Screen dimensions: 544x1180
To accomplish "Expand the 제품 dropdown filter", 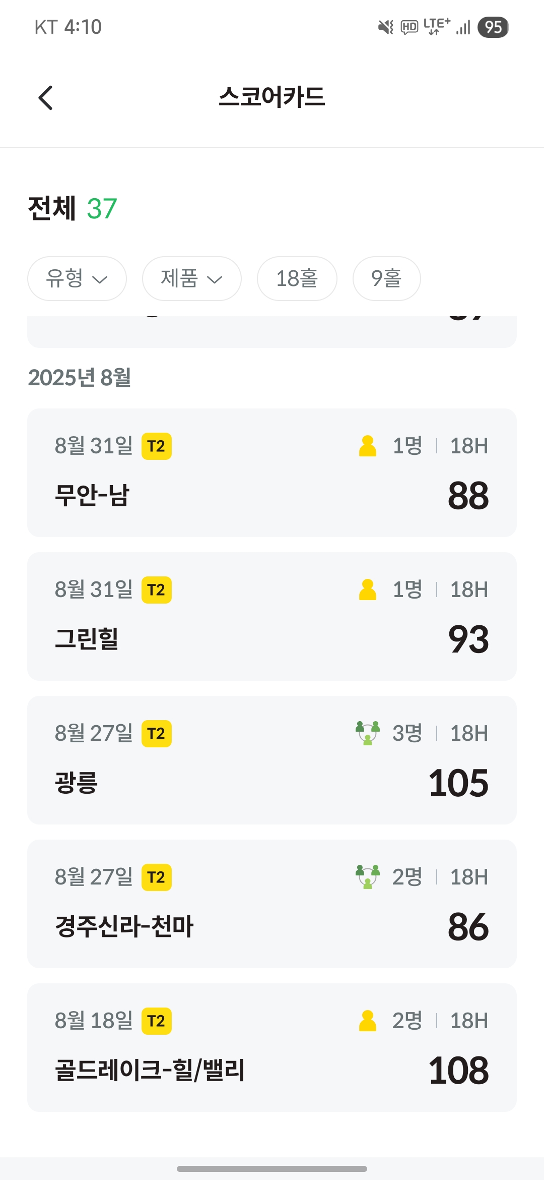I will (191, 278).
